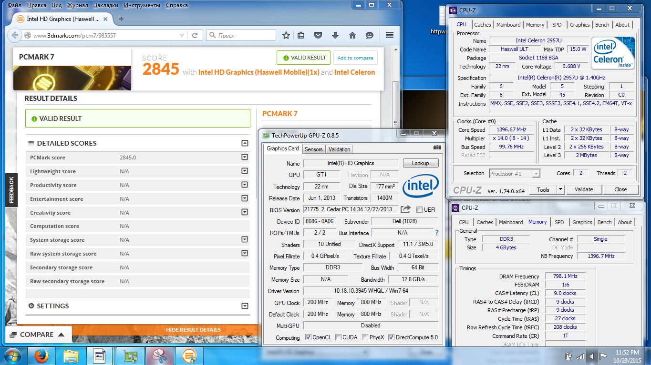
Task: Open the Feedback side tab
Action: [11, 190]
